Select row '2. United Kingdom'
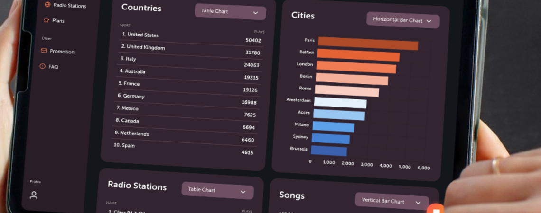The image size is (541, 213). pos(190,50)
